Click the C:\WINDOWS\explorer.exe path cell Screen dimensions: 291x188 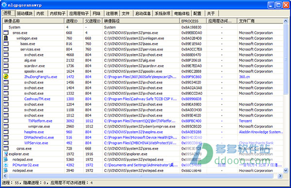coord(126,154)
